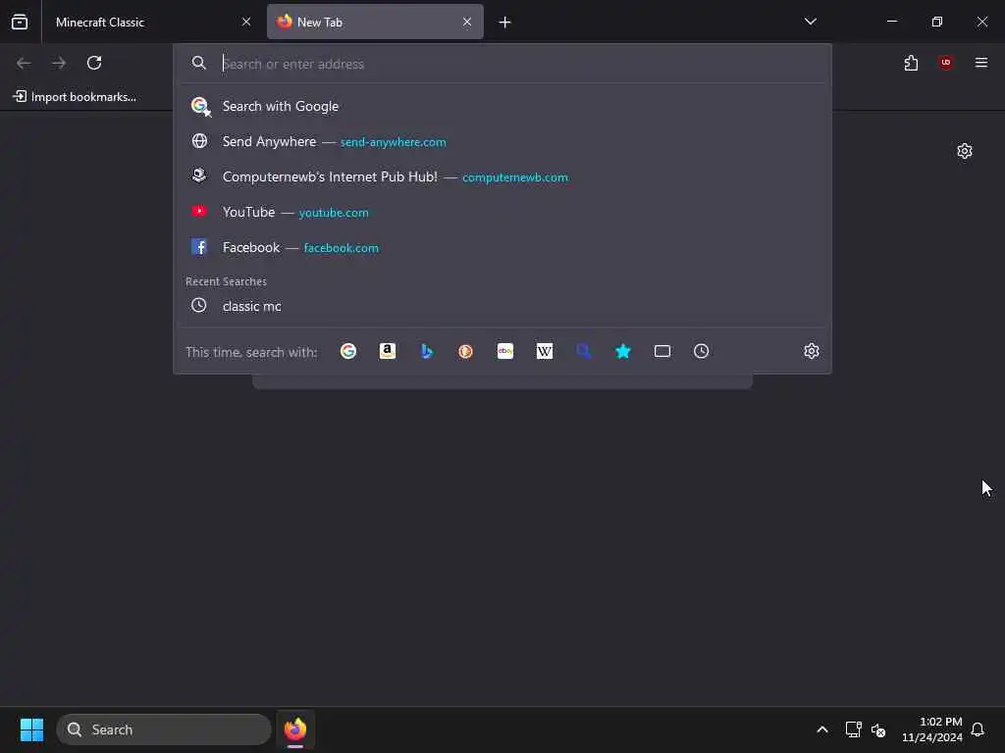1005x753 pixels.
Task: Choose the Search with Google suggestion
Action: tap(502, 106)
